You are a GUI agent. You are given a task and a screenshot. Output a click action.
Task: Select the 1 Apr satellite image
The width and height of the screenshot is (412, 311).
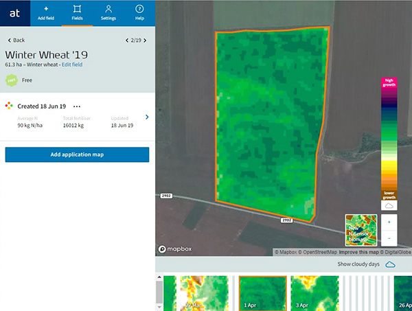(263, 293)
